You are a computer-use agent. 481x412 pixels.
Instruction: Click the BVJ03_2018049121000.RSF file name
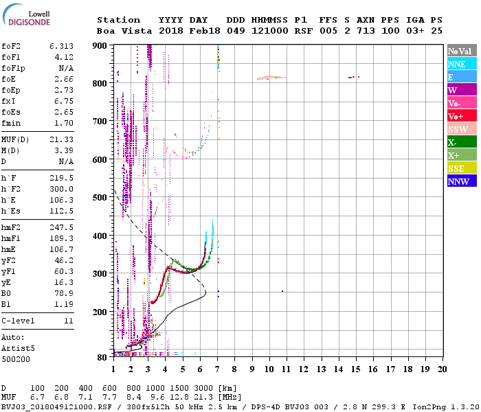point(56,407)
